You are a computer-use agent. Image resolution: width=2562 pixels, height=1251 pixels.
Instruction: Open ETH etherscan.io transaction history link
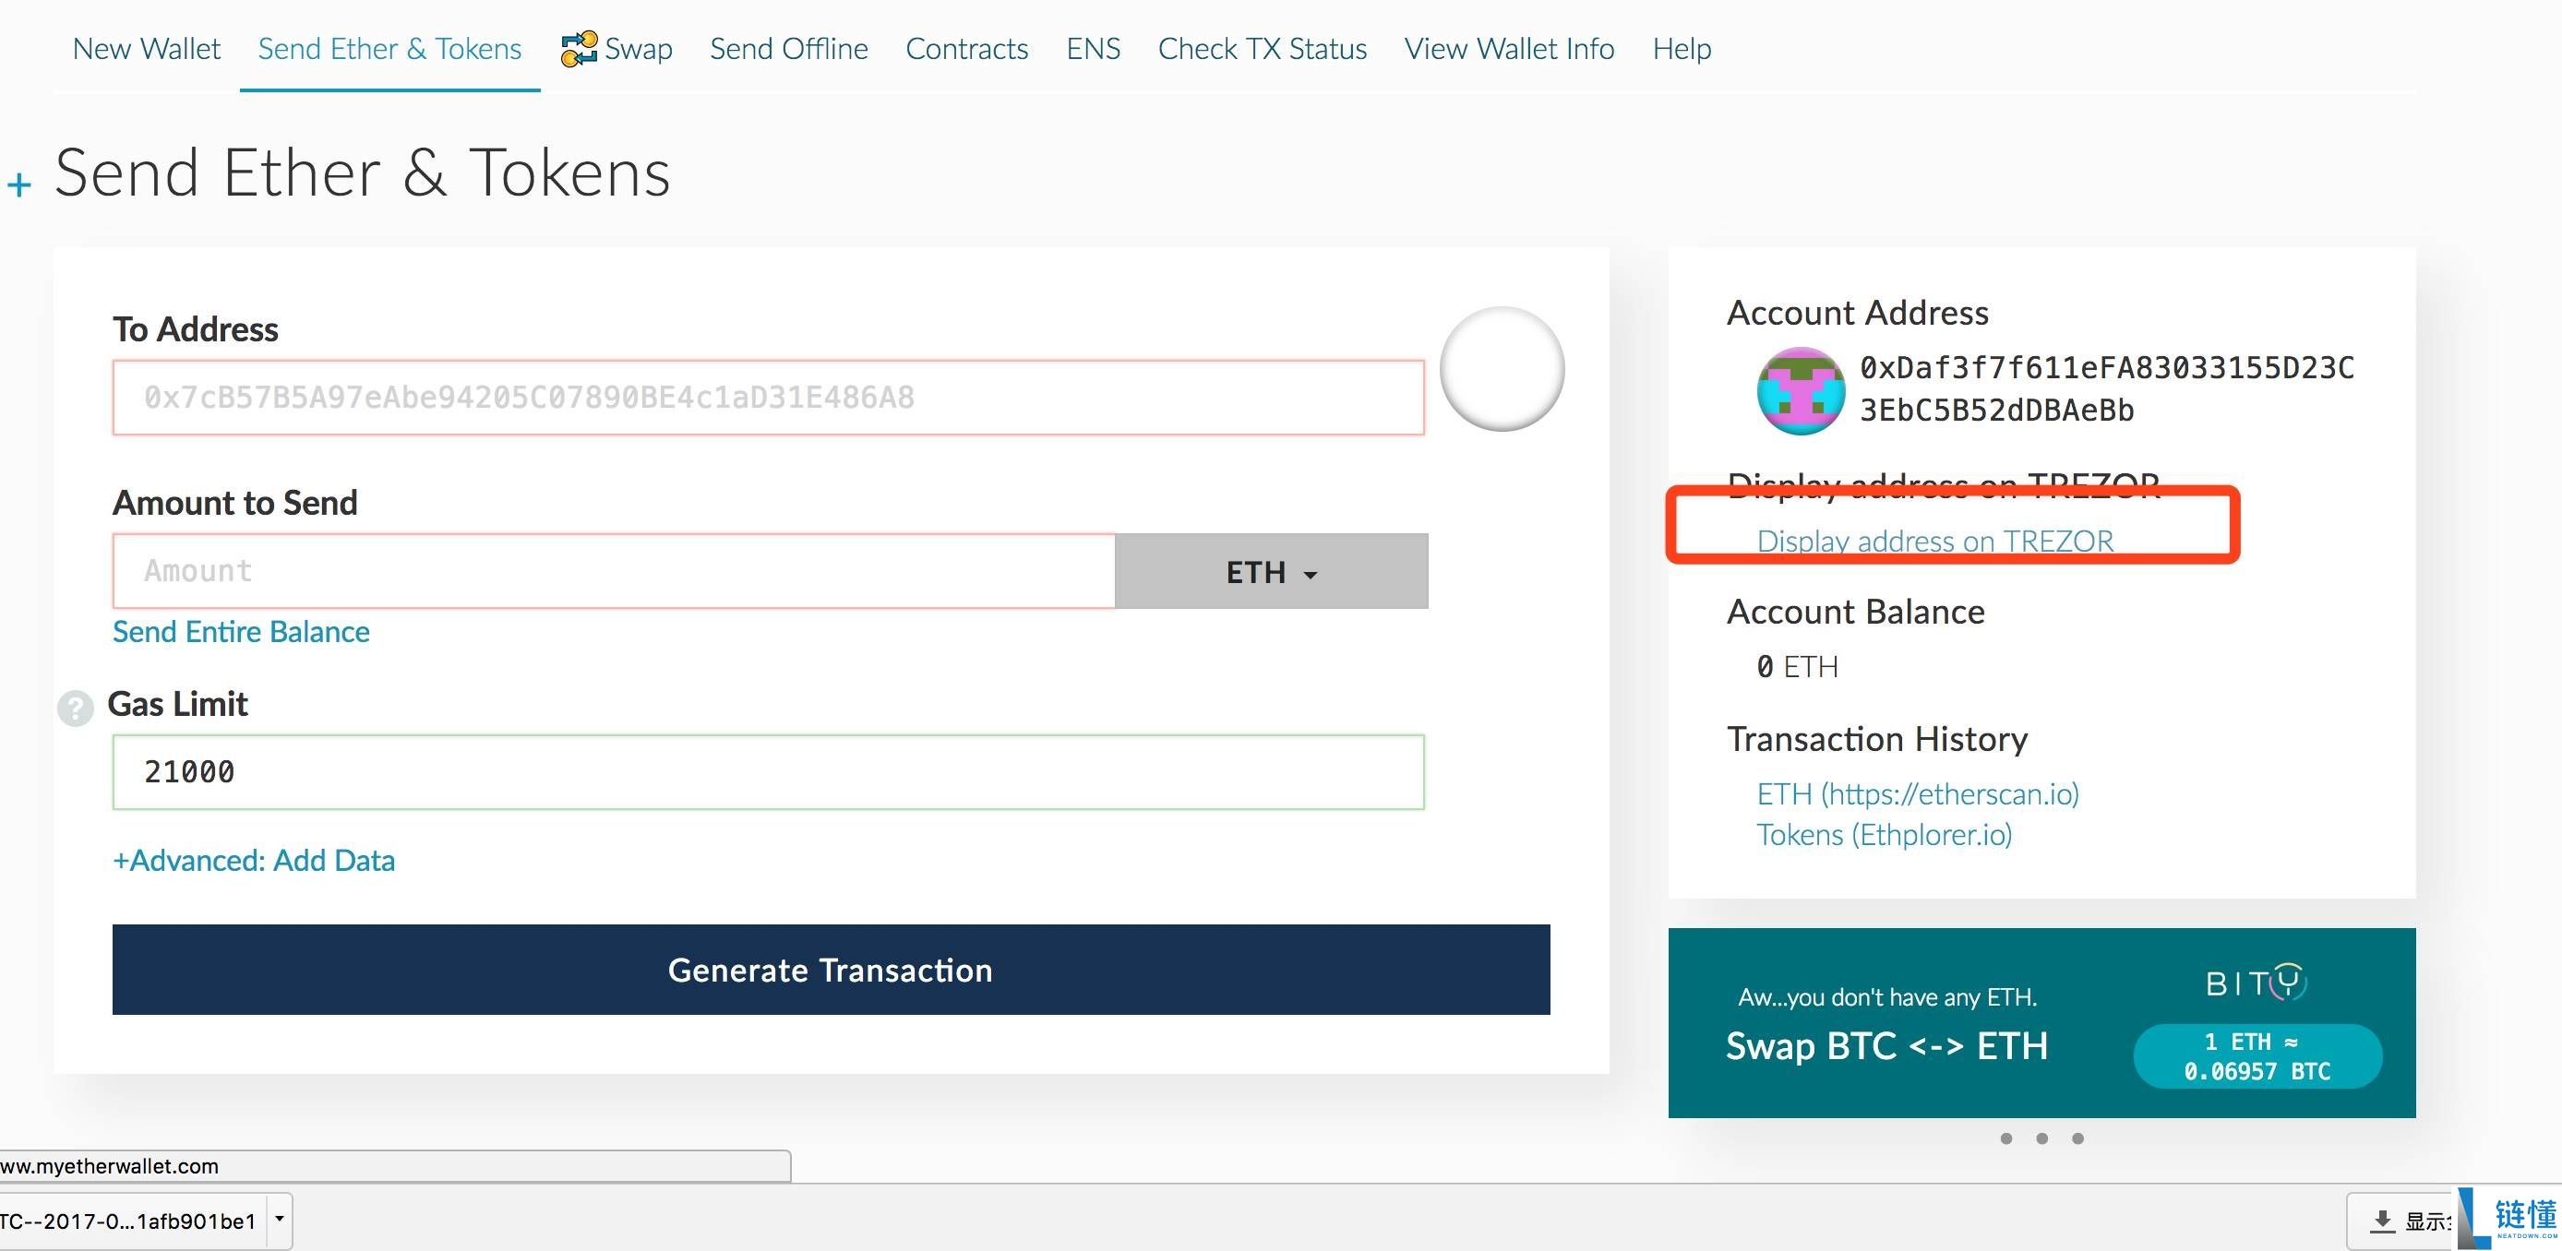[1918, 793]
